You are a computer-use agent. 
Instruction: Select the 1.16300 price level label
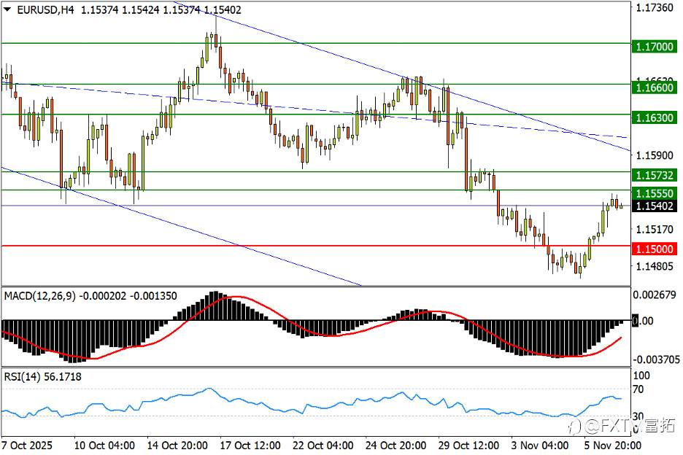[x=655, y=117]
